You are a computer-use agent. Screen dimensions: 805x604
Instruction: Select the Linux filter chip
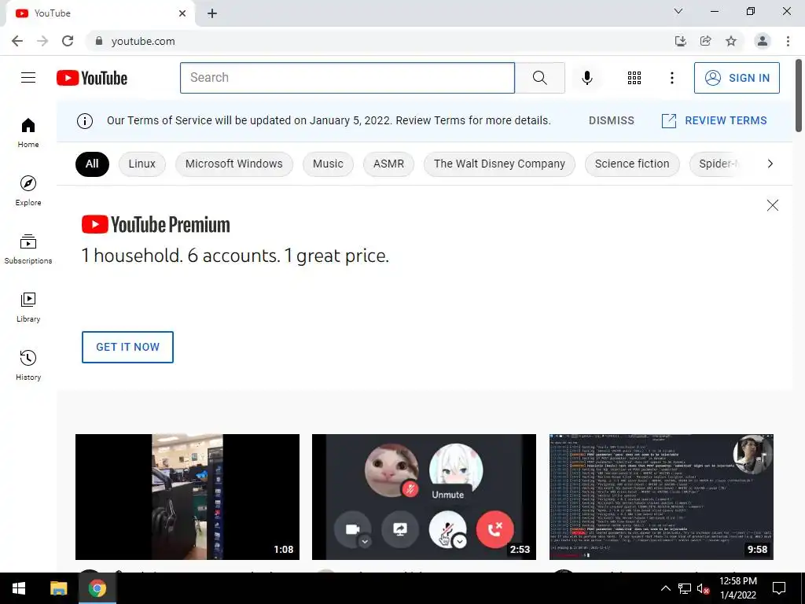coord(142,164)
